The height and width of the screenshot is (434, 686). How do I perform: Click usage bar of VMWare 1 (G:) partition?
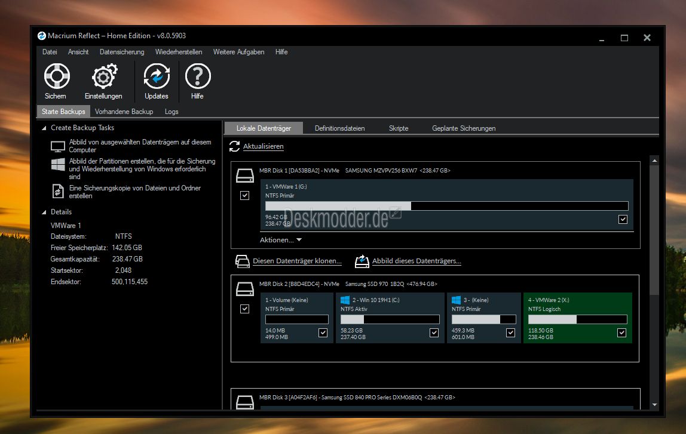tap(447, 206)
